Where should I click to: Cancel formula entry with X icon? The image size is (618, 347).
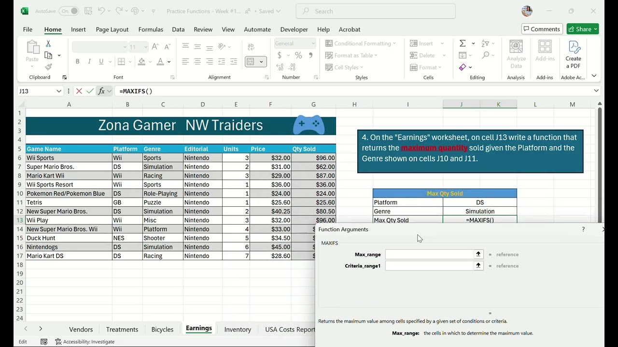pos(79,91)
